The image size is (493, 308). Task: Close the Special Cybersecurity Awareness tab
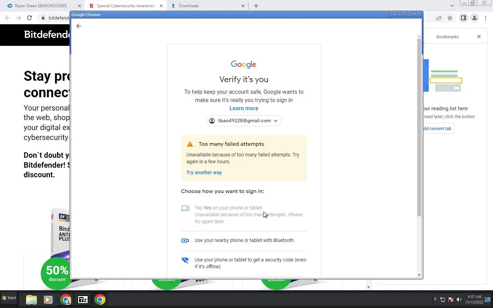(161, 6)
